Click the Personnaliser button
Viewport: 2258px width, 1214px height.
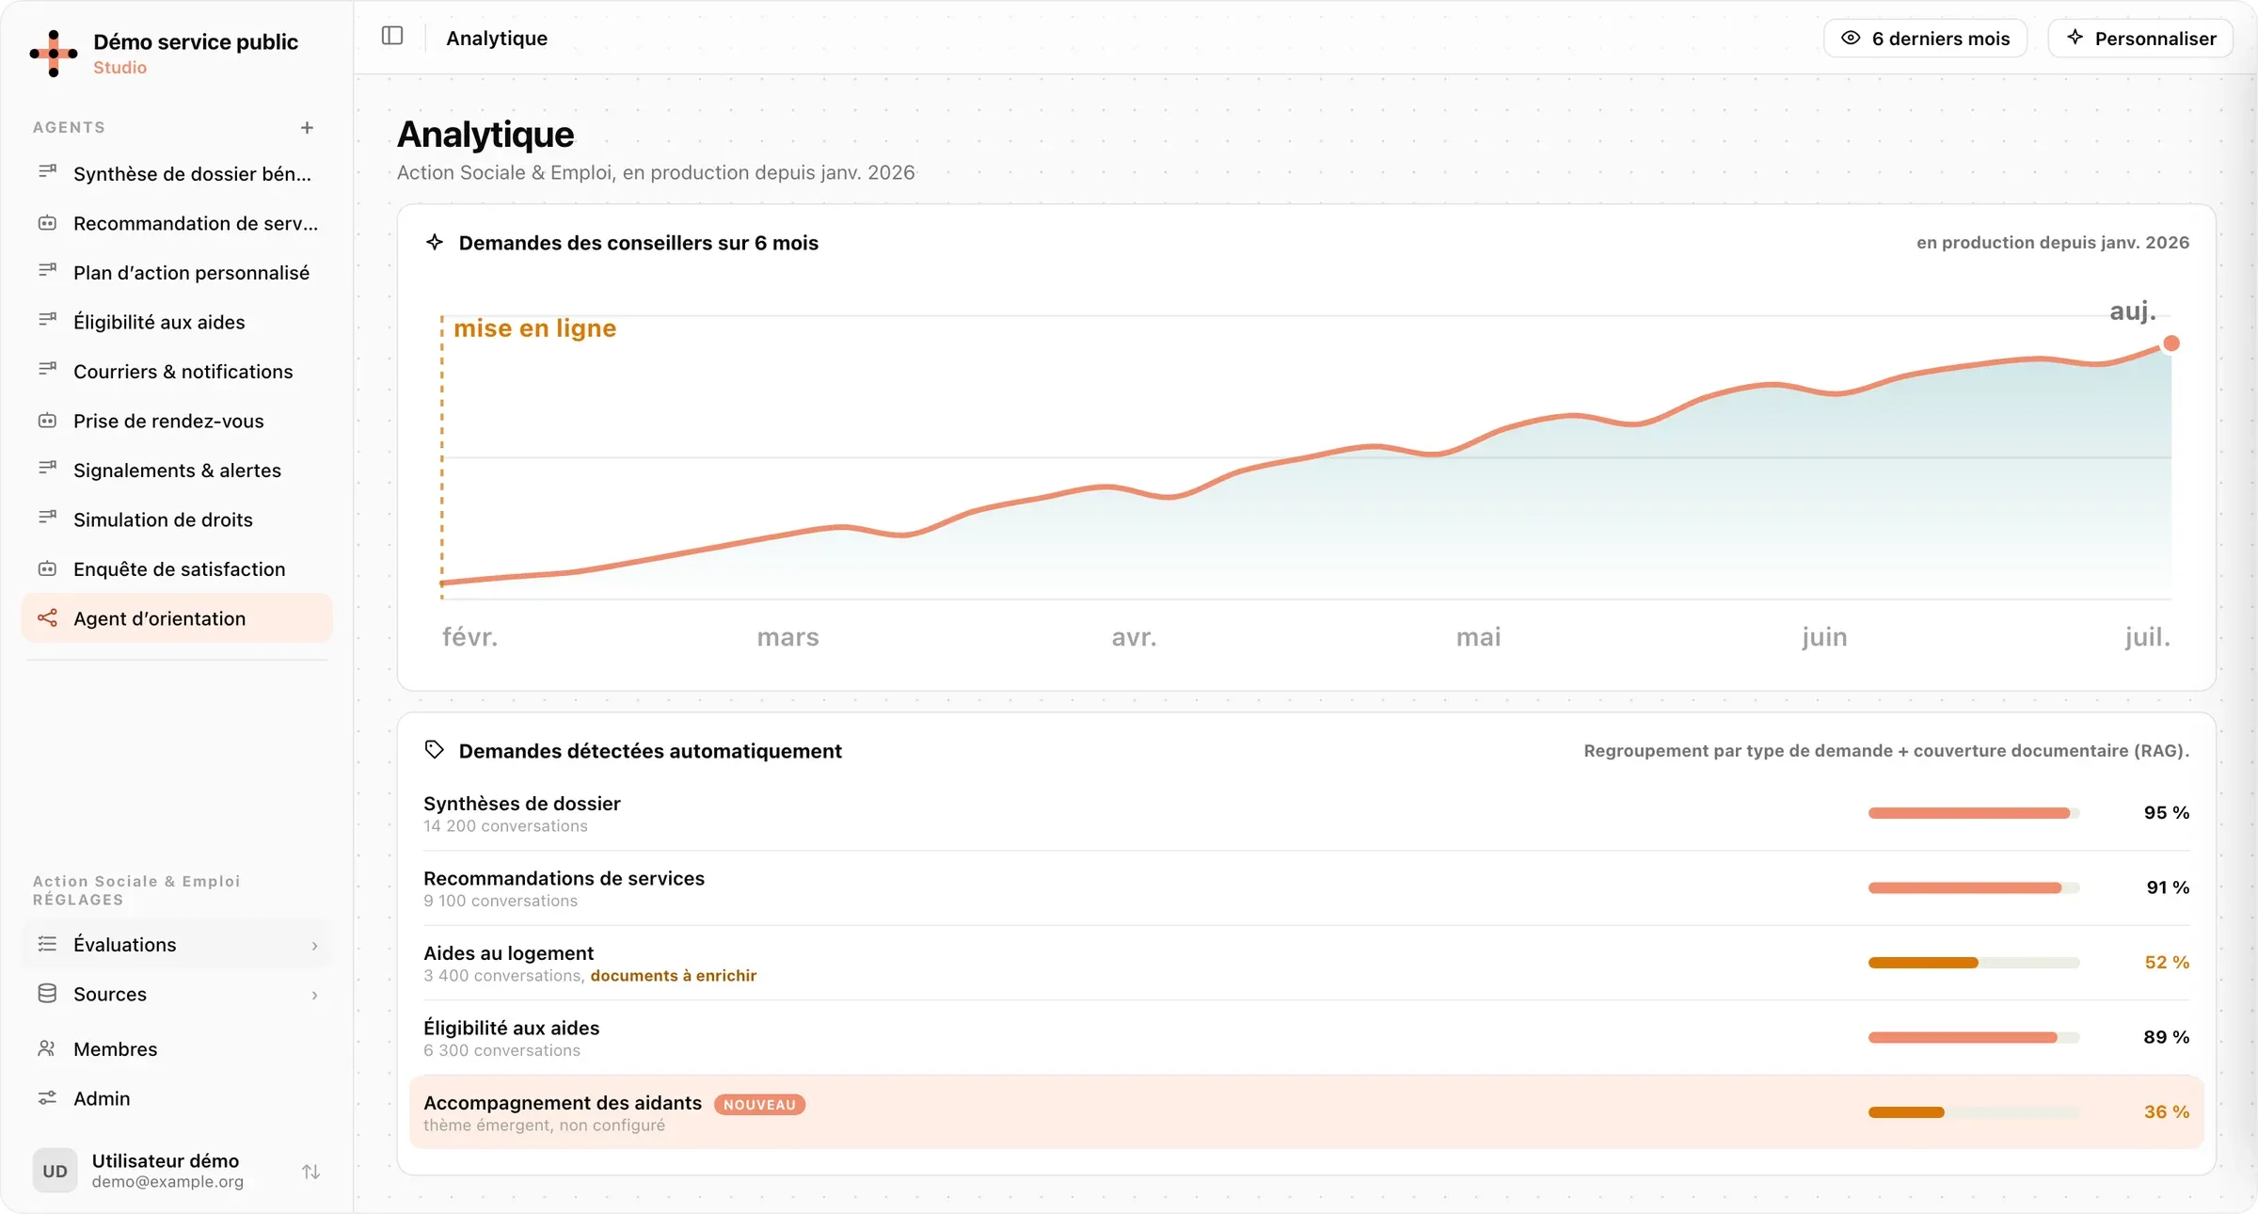point(2140,39)
